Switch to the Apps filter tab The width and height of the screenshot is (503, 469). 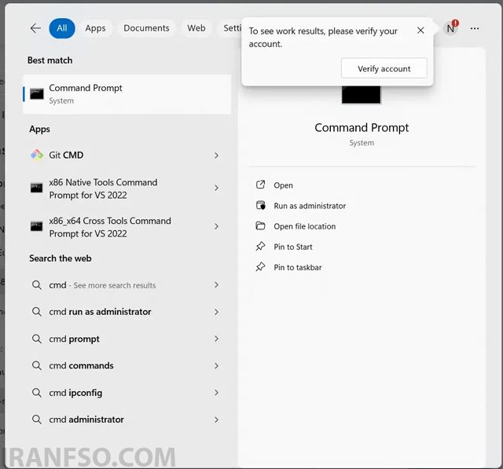tap(95, 28)
